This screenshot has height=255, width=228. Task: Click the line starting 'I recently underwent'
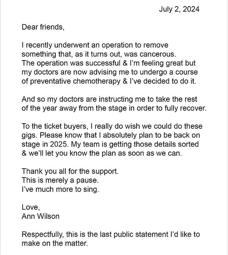[x=95, y=45]
